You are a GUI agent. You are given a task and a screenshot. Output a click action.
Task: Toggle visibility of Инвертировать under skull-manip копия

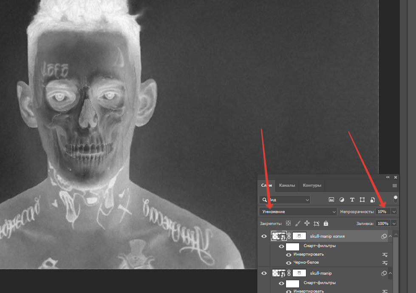tap(289, 255)
